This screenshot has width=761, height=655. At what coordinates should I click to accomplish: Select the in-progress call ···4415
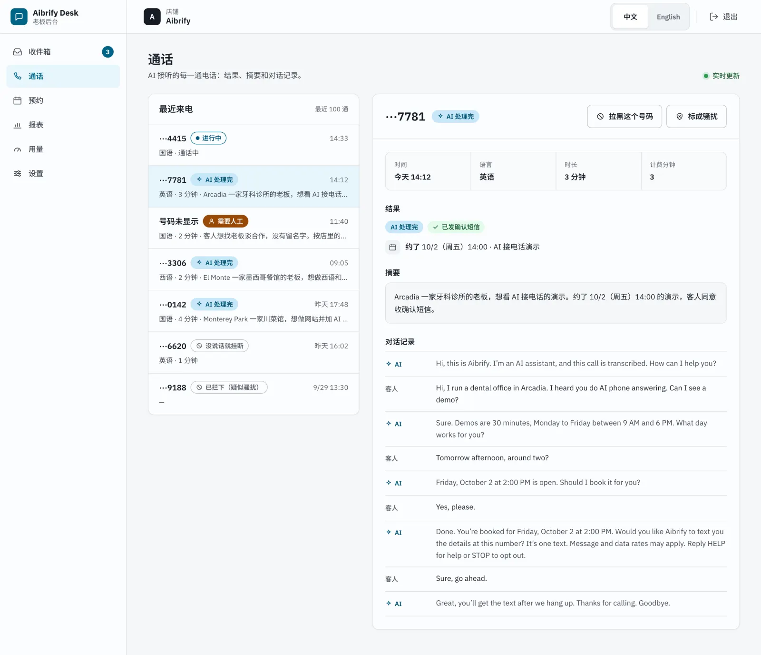coord(254,145)
